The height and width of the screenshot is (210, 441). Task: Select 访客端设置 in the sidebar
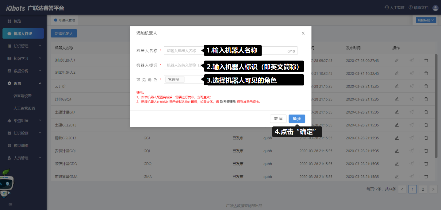[22, 96]
